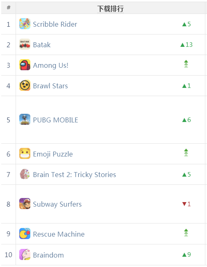This screenshot has width=207, height=267.
Task: Select the Batak card game icon
Action: 25,44
